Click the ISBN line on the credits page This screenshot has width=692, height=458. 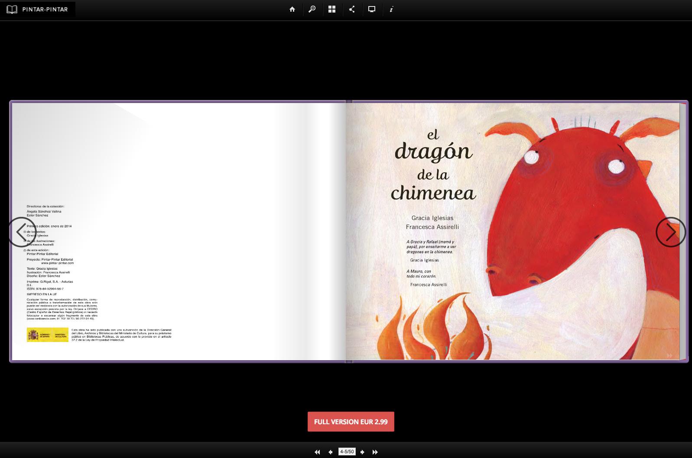coord(45,289)
